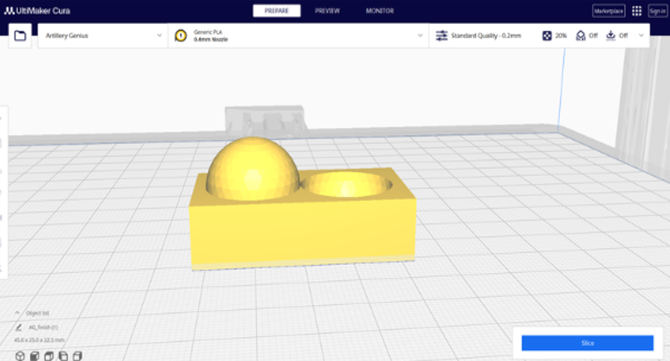Open the Marketplace
The width and height of the screenshot is (670, 361).
coord(609,11)
